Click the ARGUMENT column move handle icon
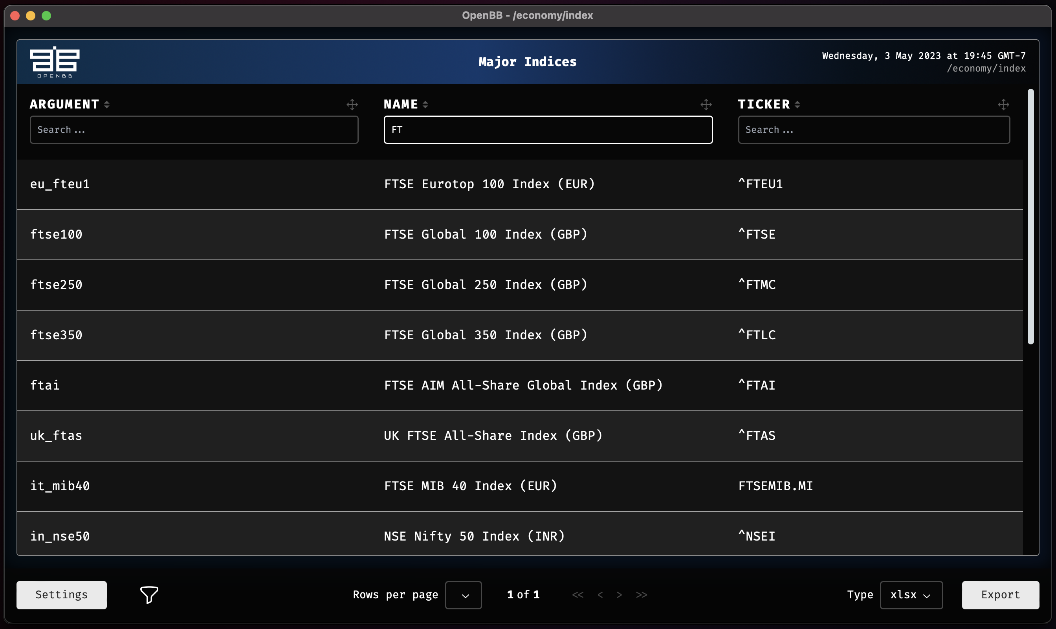 click(352, 105)
